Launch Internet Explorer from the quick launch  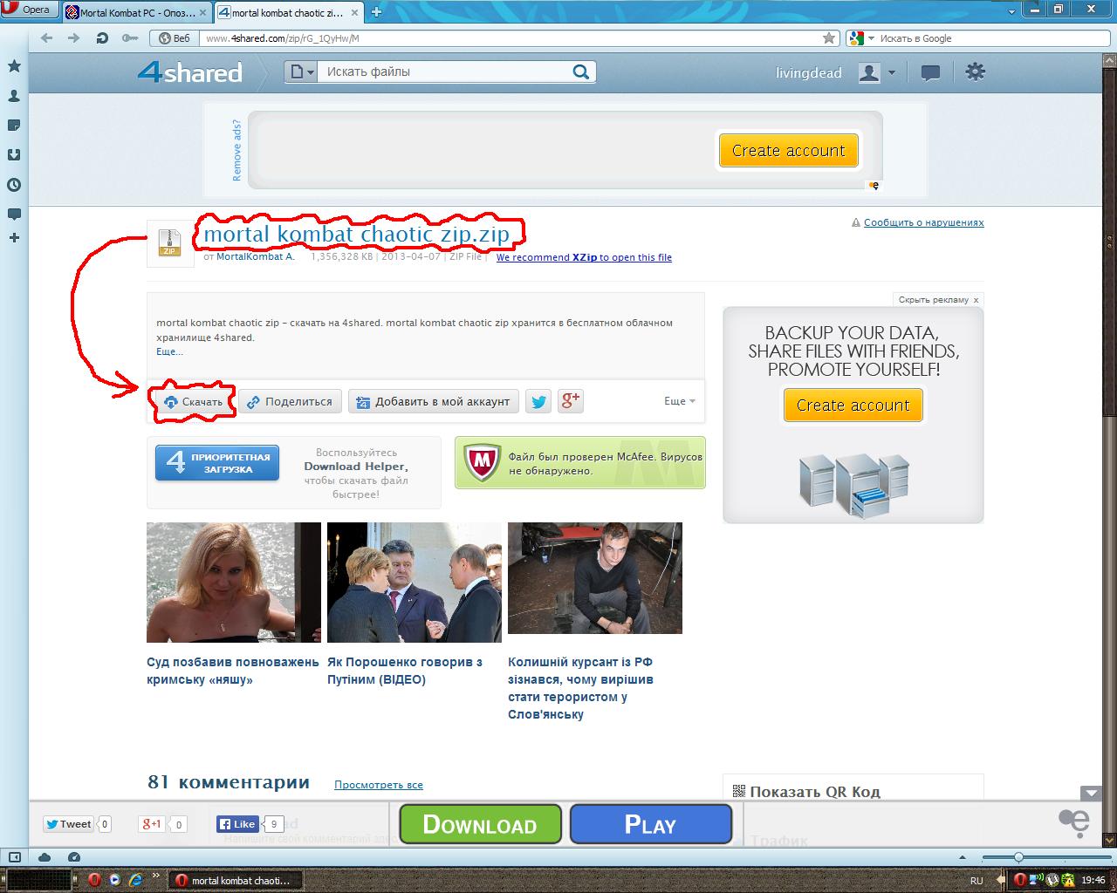(x=135, y=880)
